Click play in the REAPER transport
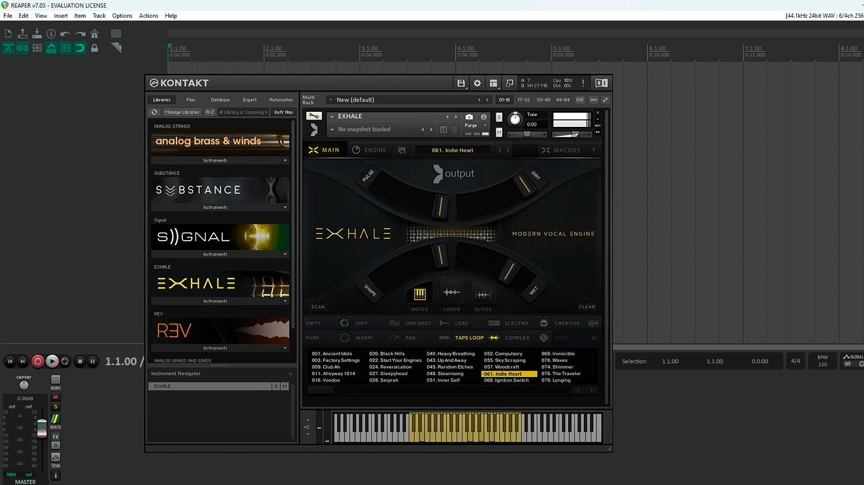 point(52,361)
